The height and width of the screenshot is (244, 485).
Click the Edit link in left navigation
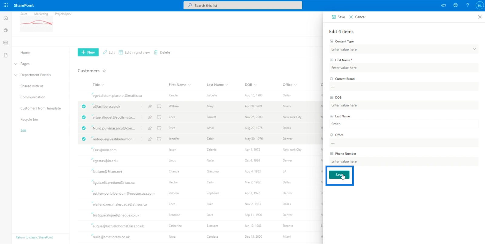point(23,130)
